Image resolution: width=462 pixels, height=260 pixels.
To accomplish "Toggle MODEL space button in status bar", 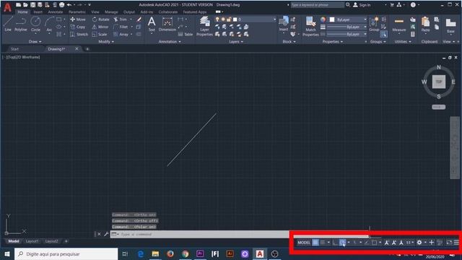I will click(x=304, y=243).
